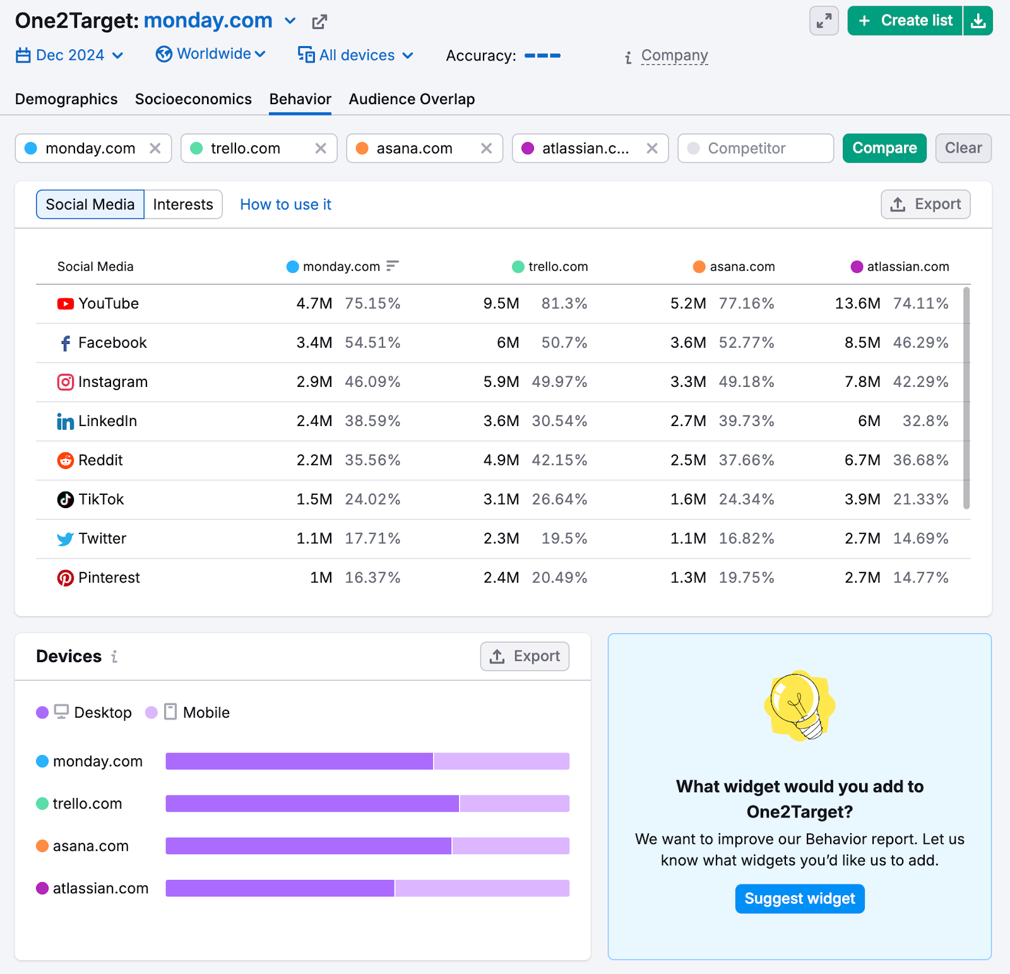
Task: Remove trello.com from the comparison
Action: (321, 148)
